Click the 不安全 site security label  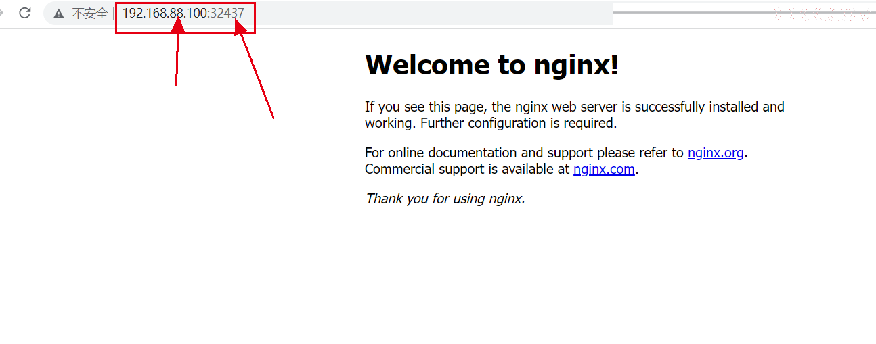[x=89, y=14]
